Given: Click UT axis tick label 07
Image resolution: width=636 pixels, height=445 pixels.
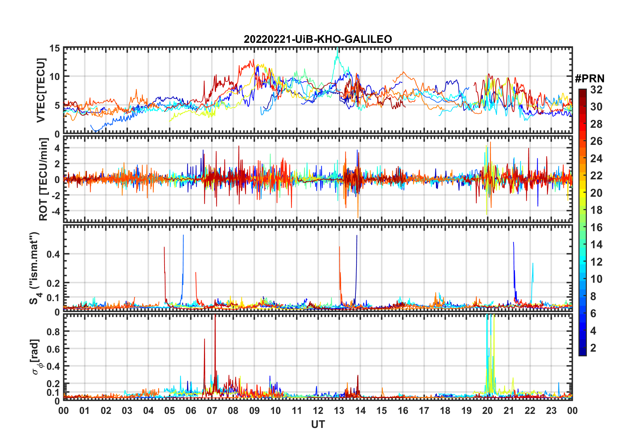Looking at the screenshot, I should click(x=212, y=411).
